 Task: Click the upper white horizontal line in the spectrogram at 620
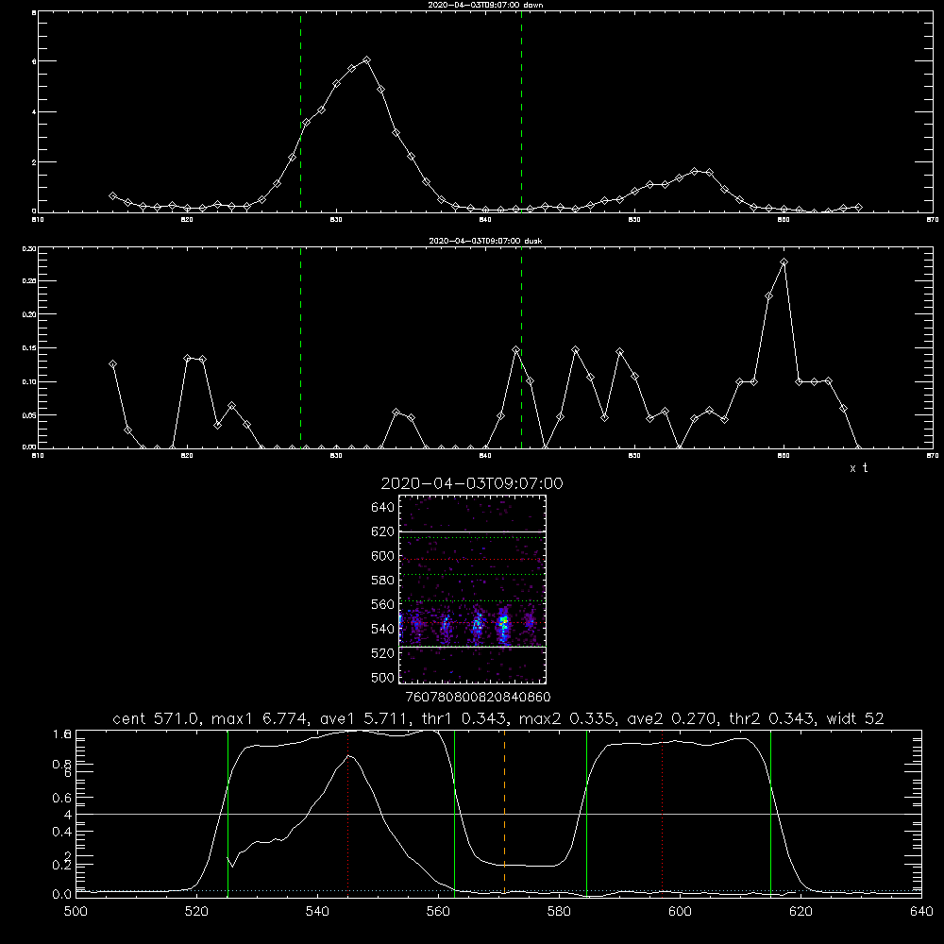coord(473,531)
